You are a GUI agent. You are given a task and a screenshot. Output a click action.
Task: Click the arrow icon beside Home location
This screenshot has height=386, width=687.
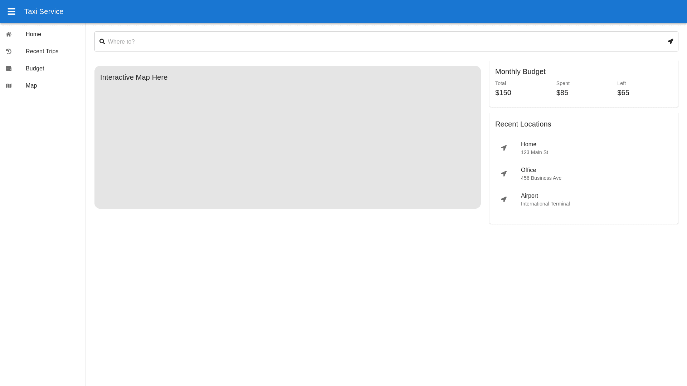coord(504,148)
